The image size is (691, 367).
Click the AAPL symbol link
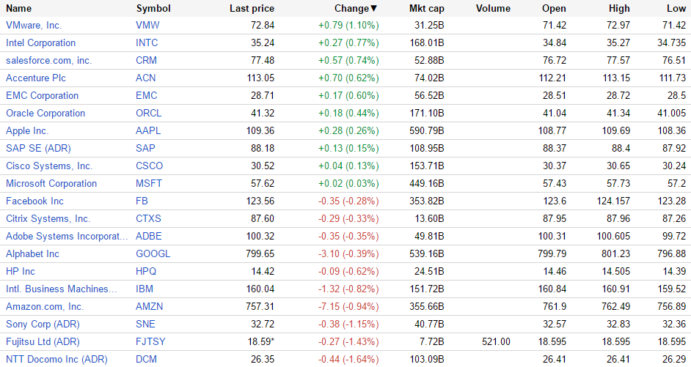tap(148, 130)
